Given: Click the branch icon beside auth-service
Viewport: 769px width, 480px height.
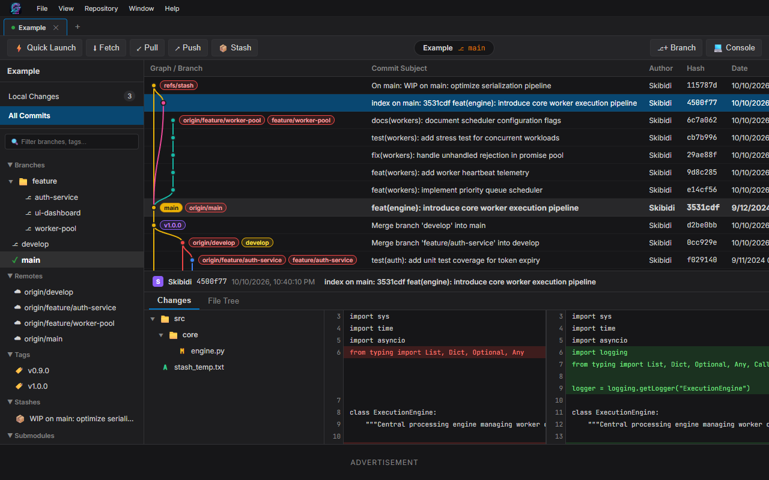Looking at the screenshot, I should pos(28,197).
